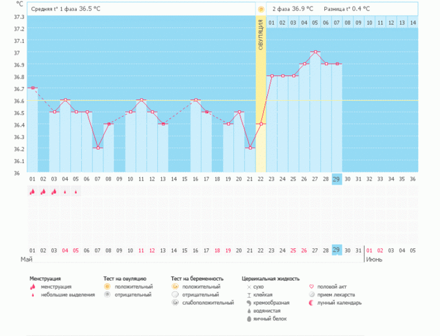Click the yellow Овуляция column on day 22

261,97
